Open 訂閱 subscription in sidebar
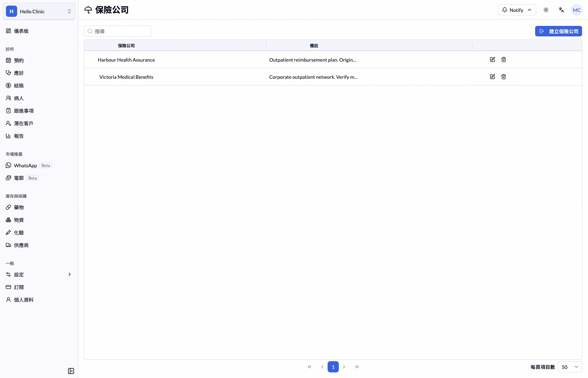588x378 pixels. coord(39,287)
